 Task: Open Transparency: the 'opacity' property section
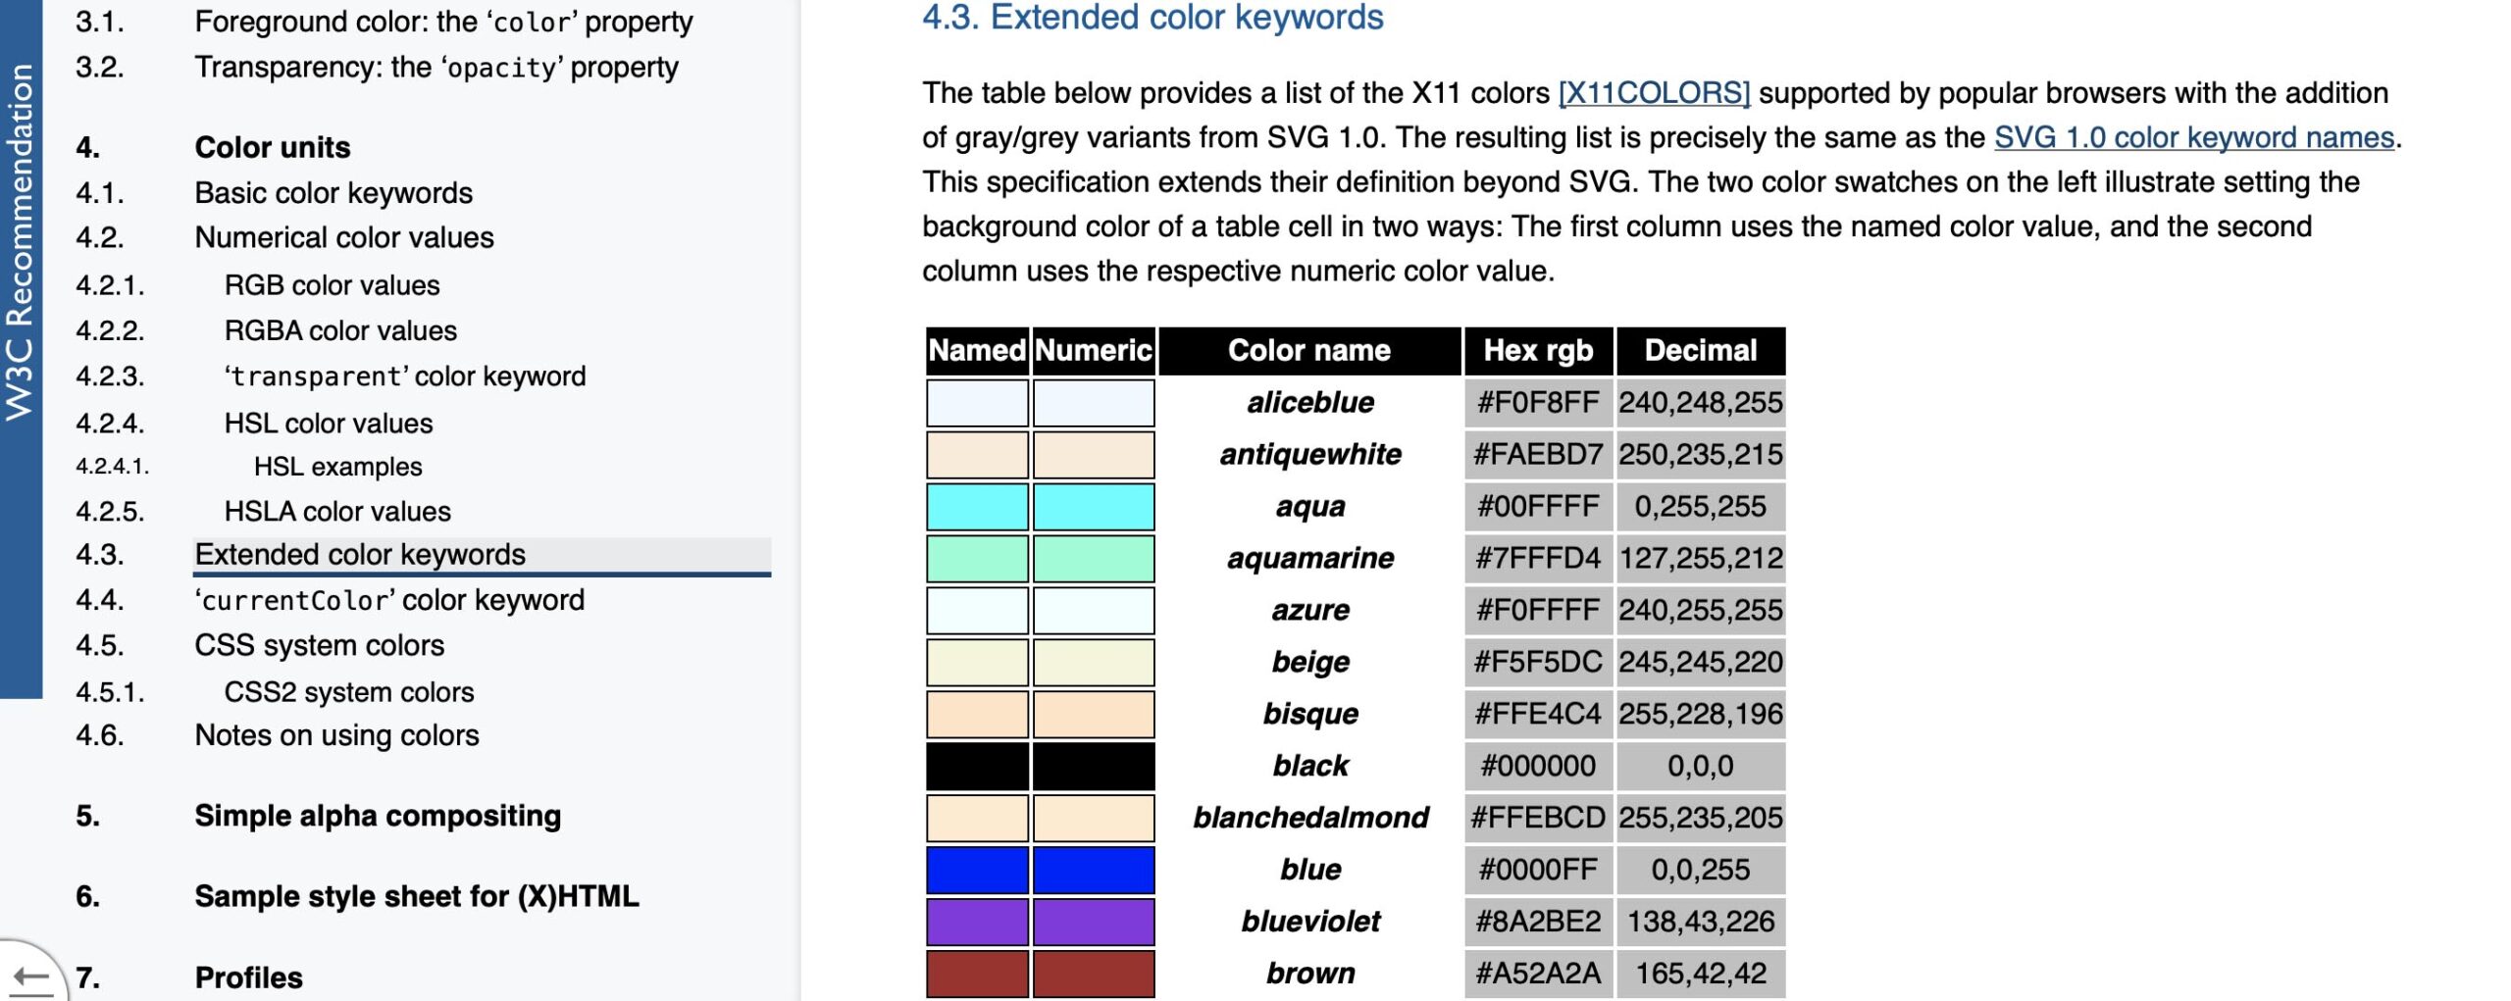436,68
